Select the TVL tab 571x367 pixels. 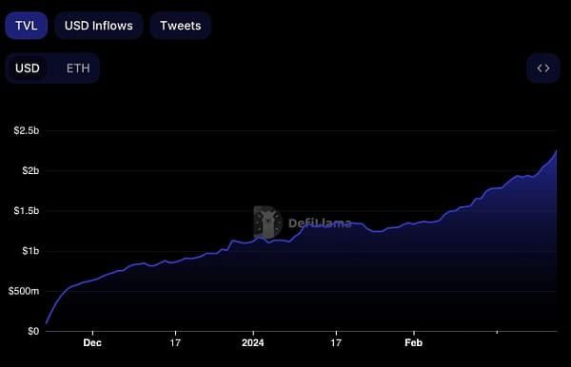[x=27, y=26]
